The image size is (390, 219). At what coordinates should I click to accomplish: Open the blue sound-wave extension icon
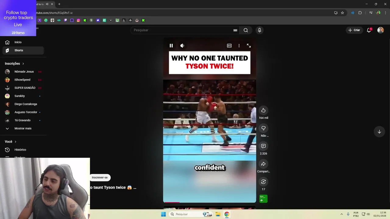point(353,13)
